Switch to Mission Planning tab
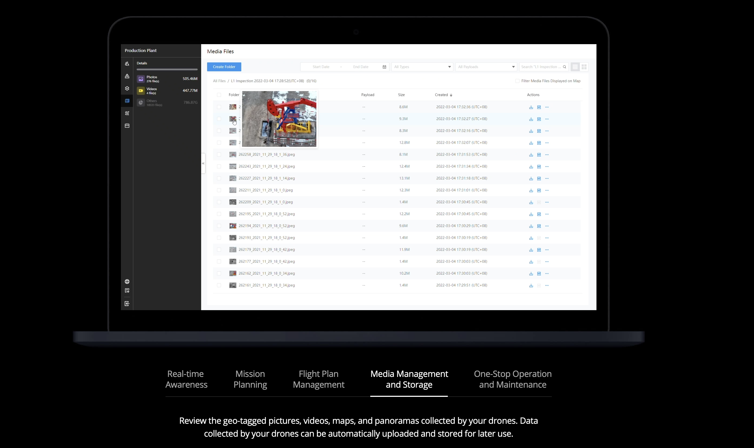 250,379
